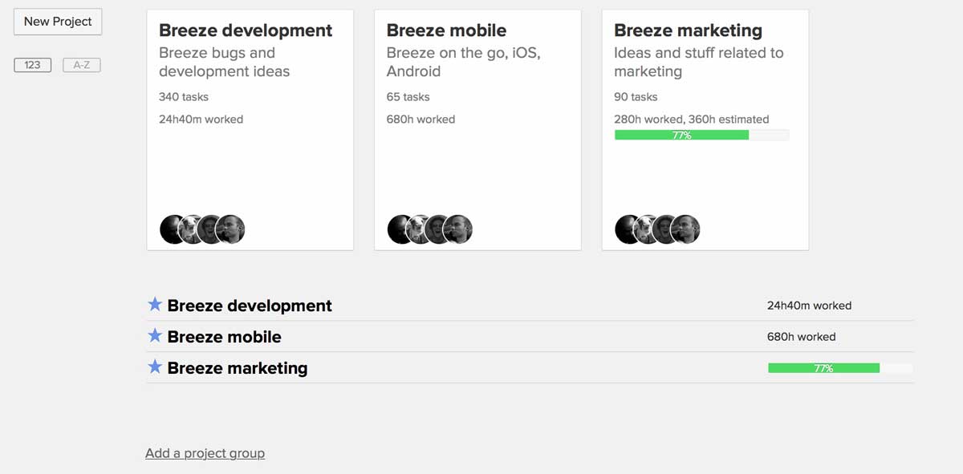Open Breeze marketing from the list row
This screenshot has height=474, width=963.
[x=237, y=368]
